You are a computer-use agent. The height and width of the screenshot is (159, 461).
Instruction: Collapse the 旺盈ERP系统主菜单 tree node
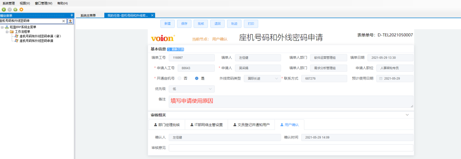tap(3, 27)
